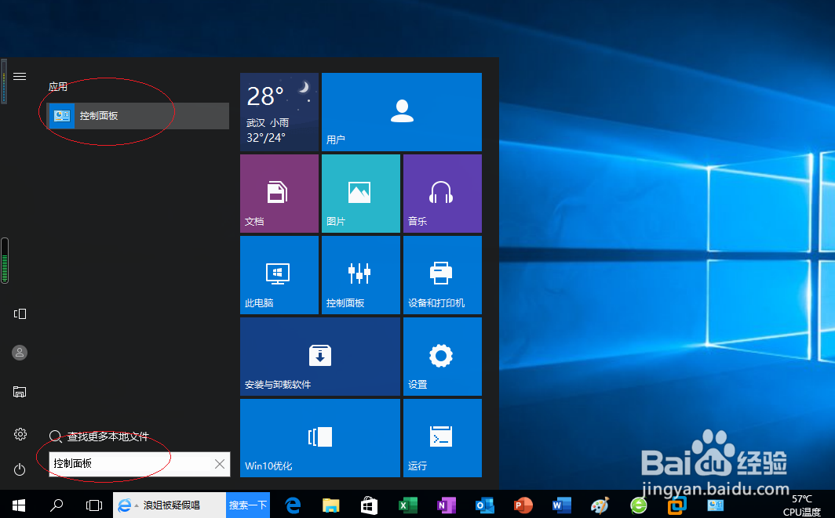Open PowerPoint via taskbar icon
835x518 pixels.
tap(522, 505)
